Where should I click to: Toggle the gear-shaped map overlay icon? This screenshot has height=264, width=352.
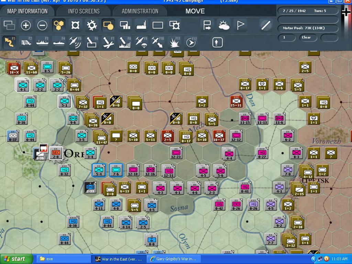[x=92, y=25]
